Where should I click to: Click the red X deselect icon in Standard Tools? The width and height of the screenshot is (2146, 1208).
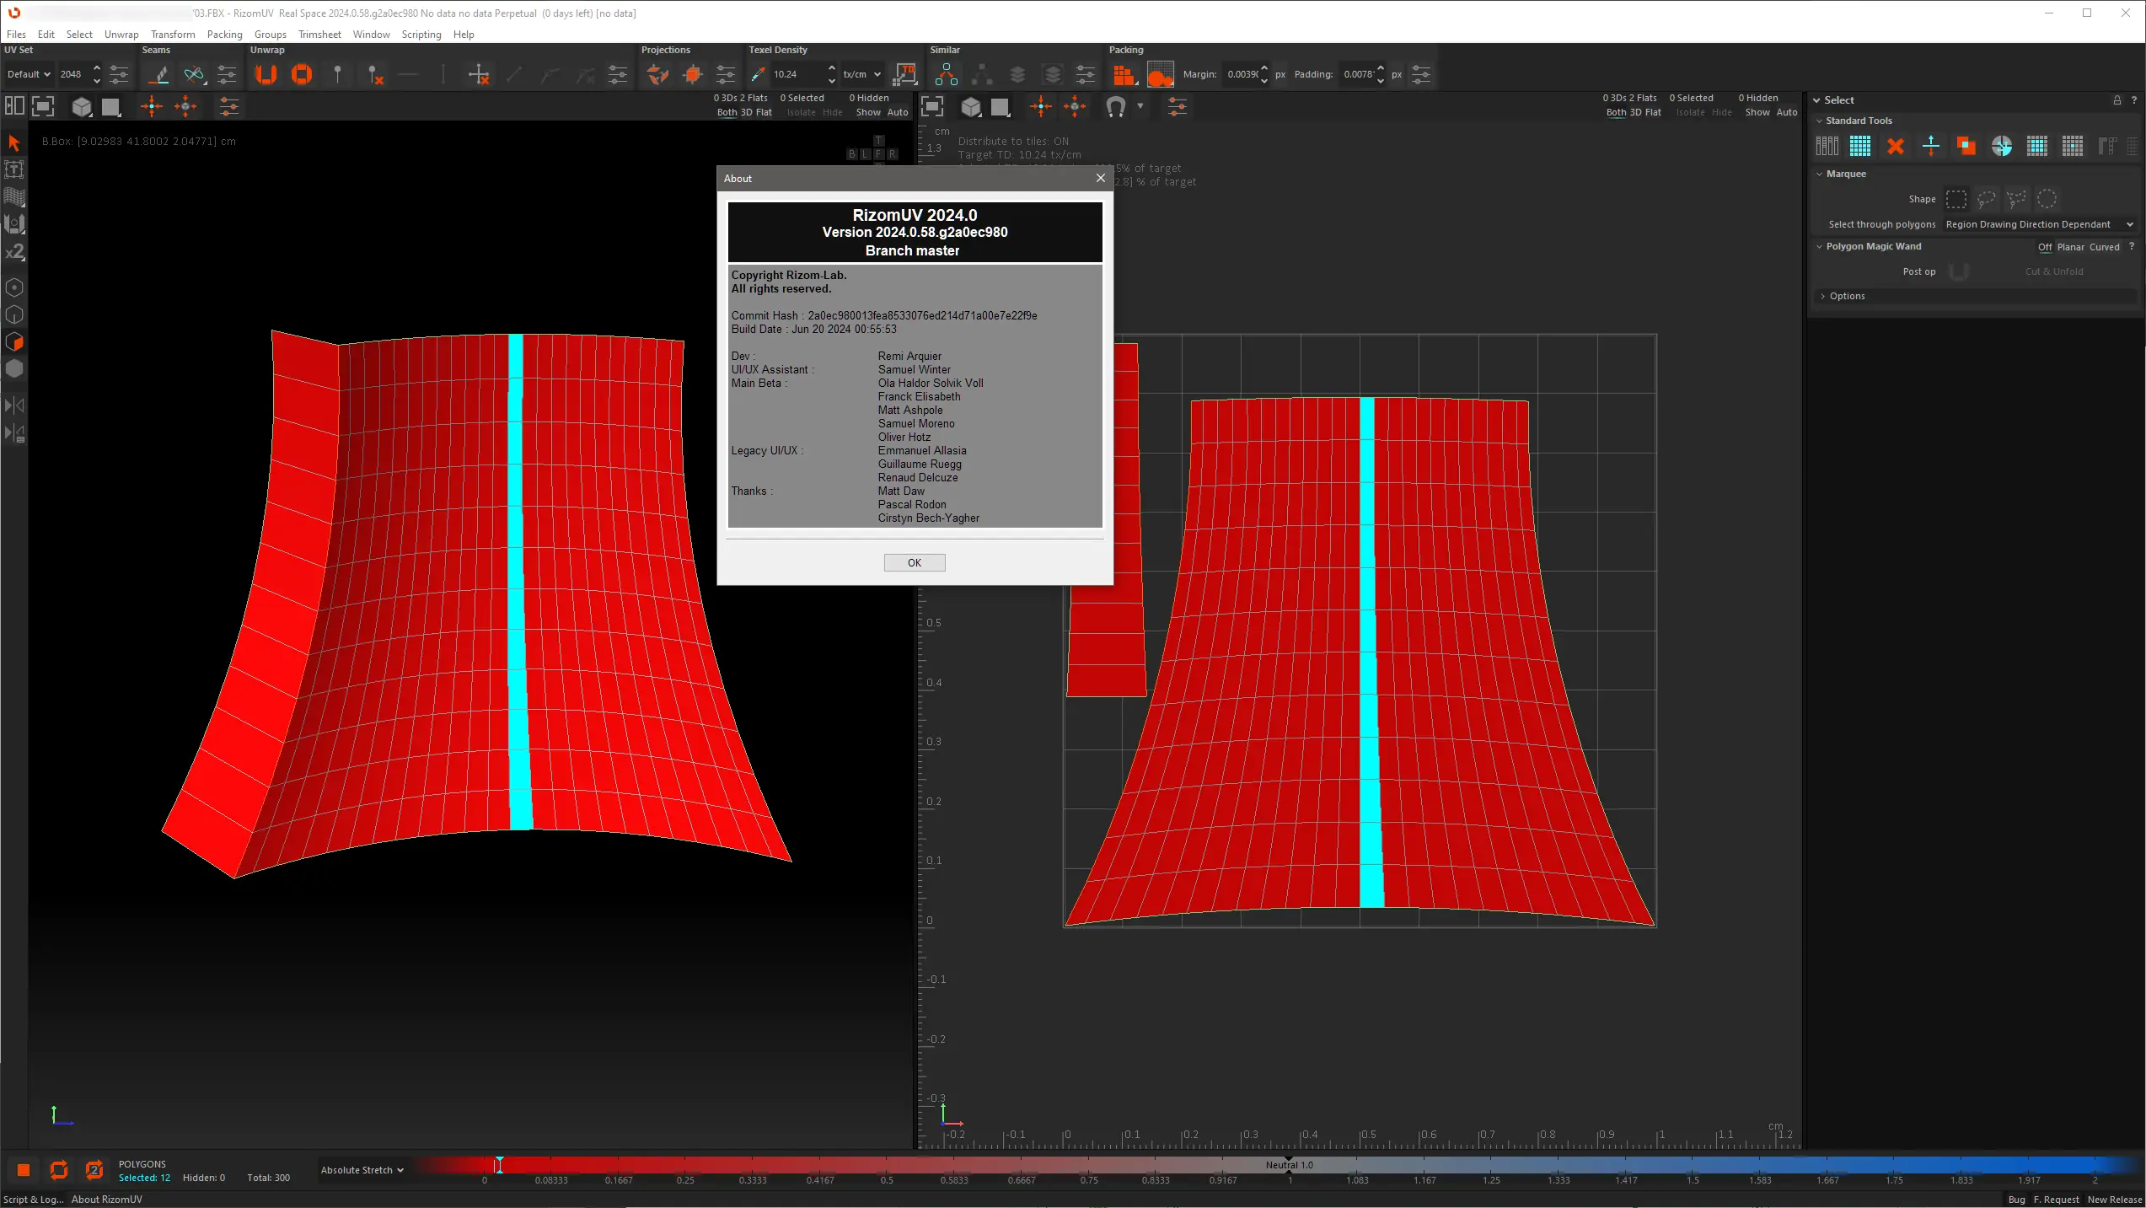1896,147
